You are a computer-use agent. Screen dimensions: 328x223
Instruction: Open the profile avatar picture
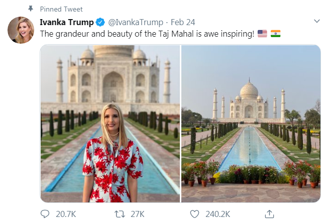click(x=20, y=30)
